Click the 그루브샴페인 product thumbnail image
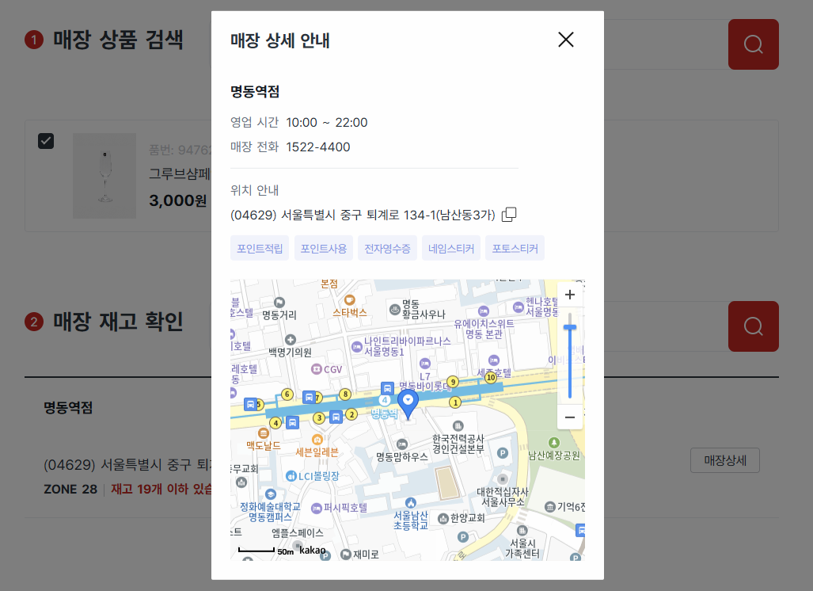The image size is (813, 591). (x=104, y=174)
